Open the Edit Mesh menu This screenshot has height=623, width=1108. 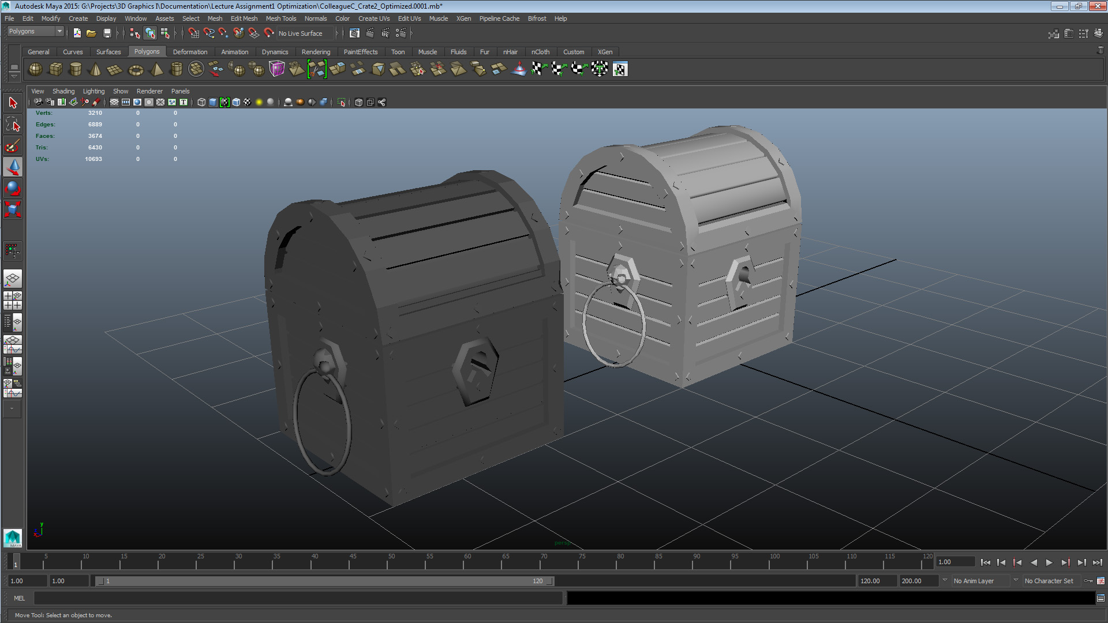pyautogui.click(x=244, y=18)
